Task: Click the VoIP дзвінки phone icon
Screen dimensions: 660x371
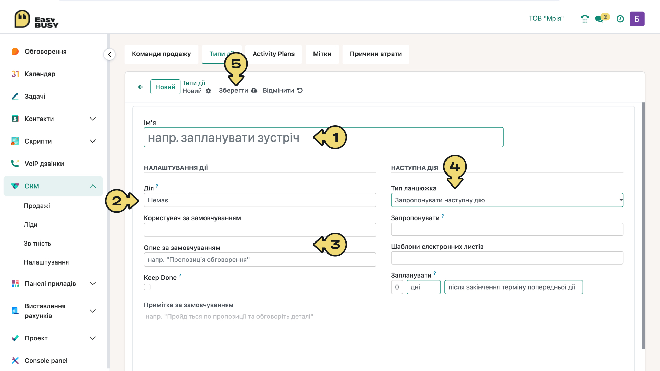Action: pyautogui.click(x=15, y=164)
